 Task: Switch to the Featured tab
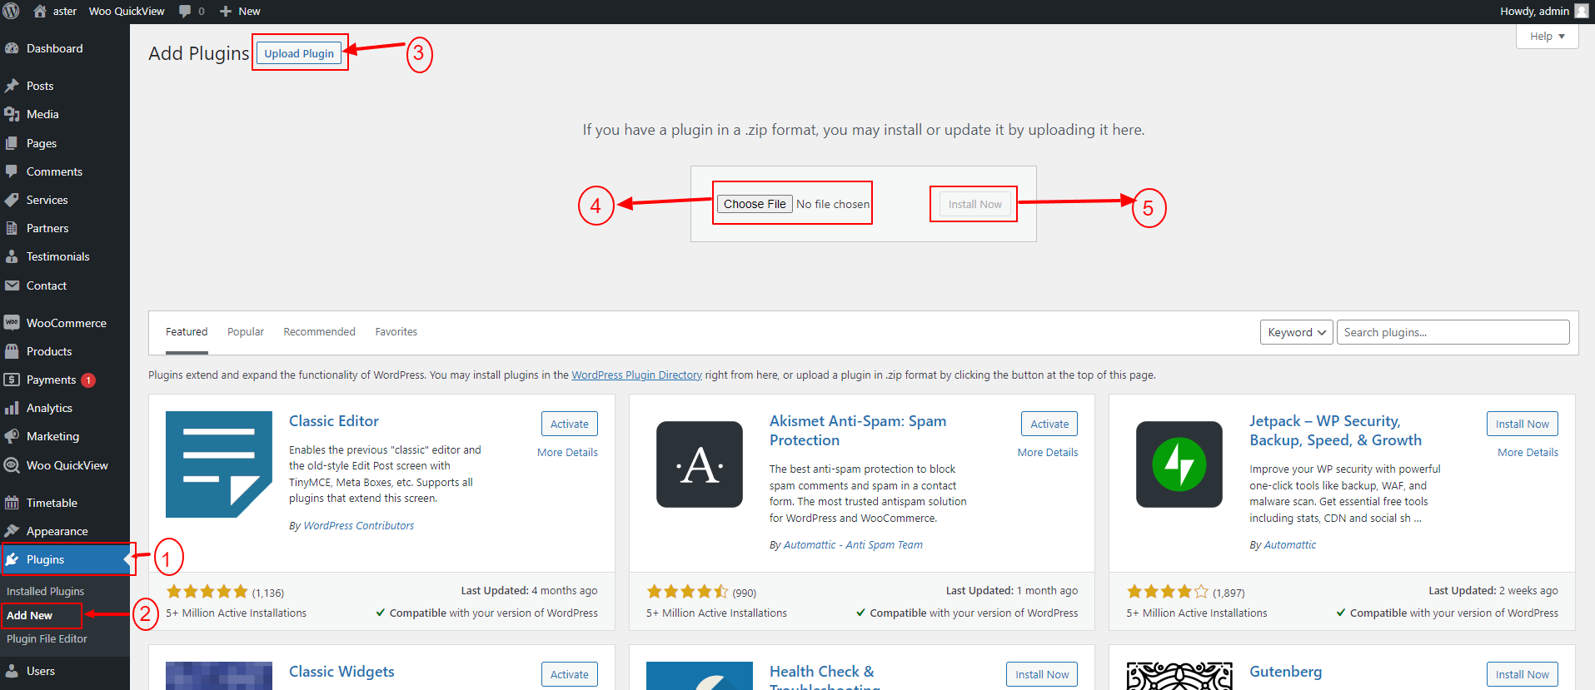(x=187, y=331)
